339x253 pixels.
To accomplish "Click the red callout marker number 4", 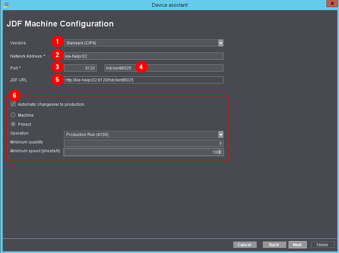I will click(141, 67).
